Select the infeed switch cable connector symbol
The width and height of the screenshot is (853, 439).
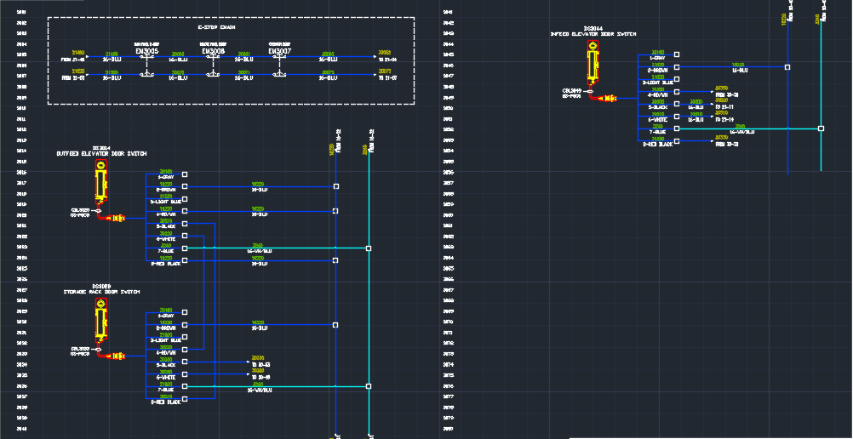coord(608,98)
